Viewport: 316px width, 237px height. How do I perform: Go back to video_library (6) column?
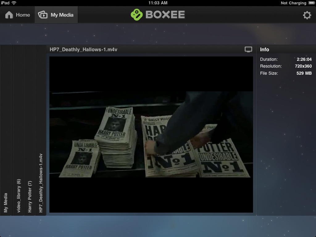click(19, 130)
